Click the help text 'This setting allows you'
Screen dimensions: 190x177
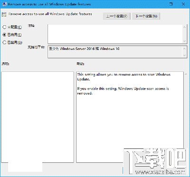[x=95, y=75]
